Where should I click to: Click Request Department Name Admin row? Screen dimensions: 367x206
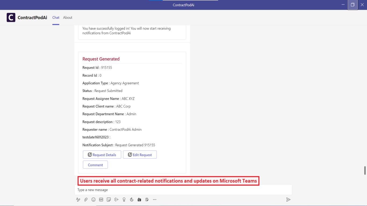point(109,114)
